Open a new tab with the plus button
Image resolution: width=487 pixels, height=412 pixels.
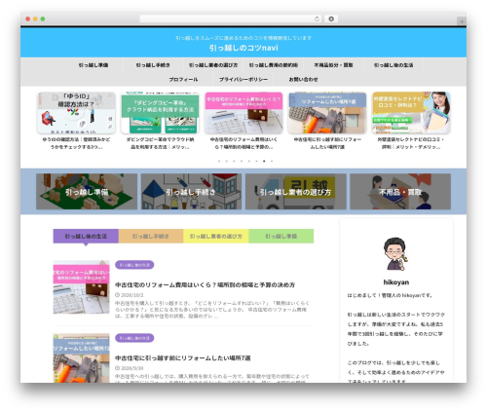point(462,21)
